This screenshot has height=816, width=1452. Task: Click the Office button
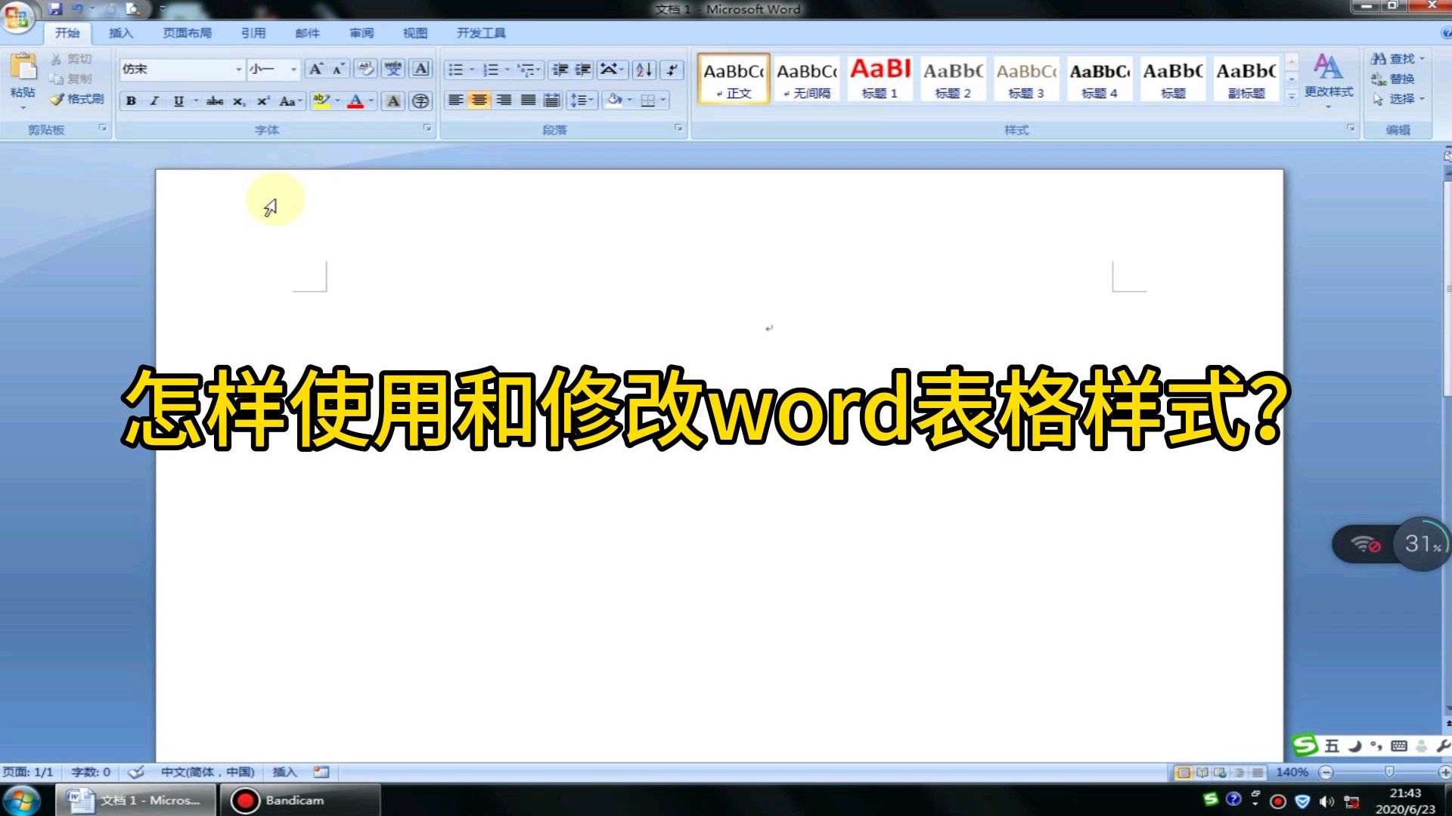17,17
